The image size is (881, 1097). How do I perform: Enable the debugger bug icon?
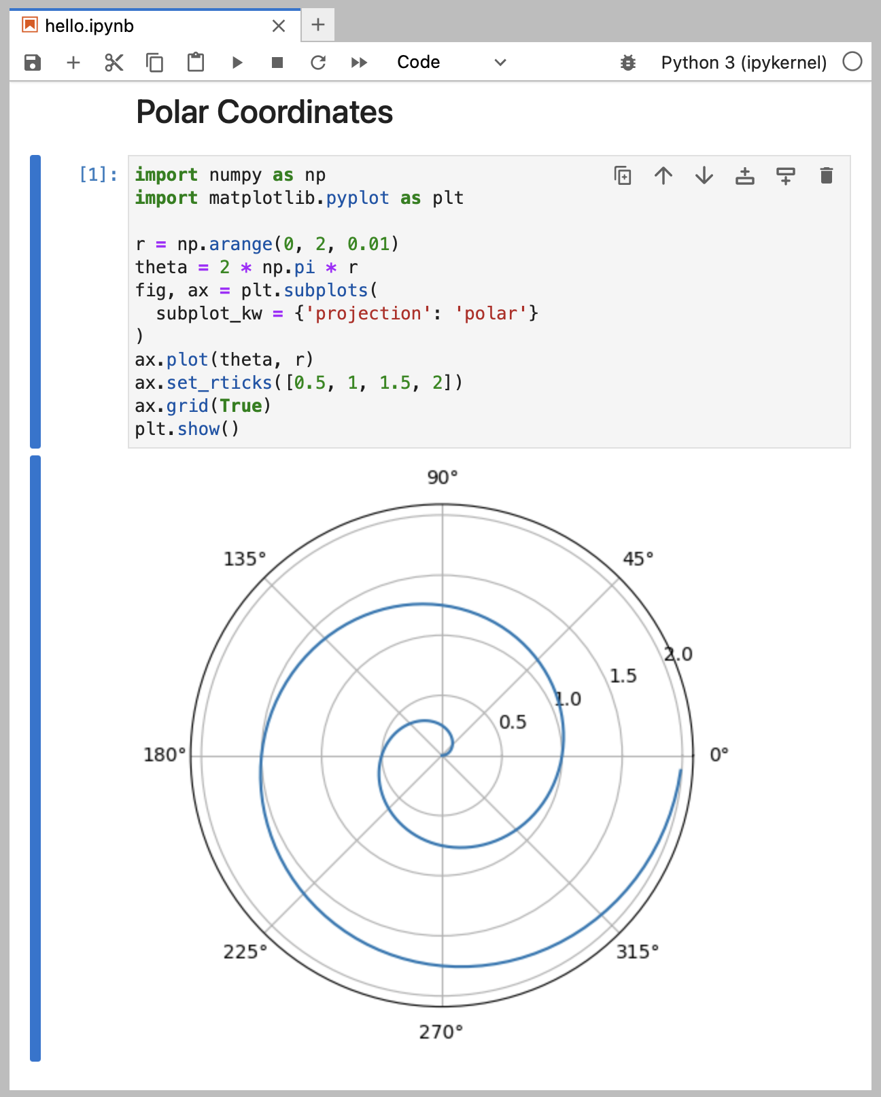coord(628,63)
